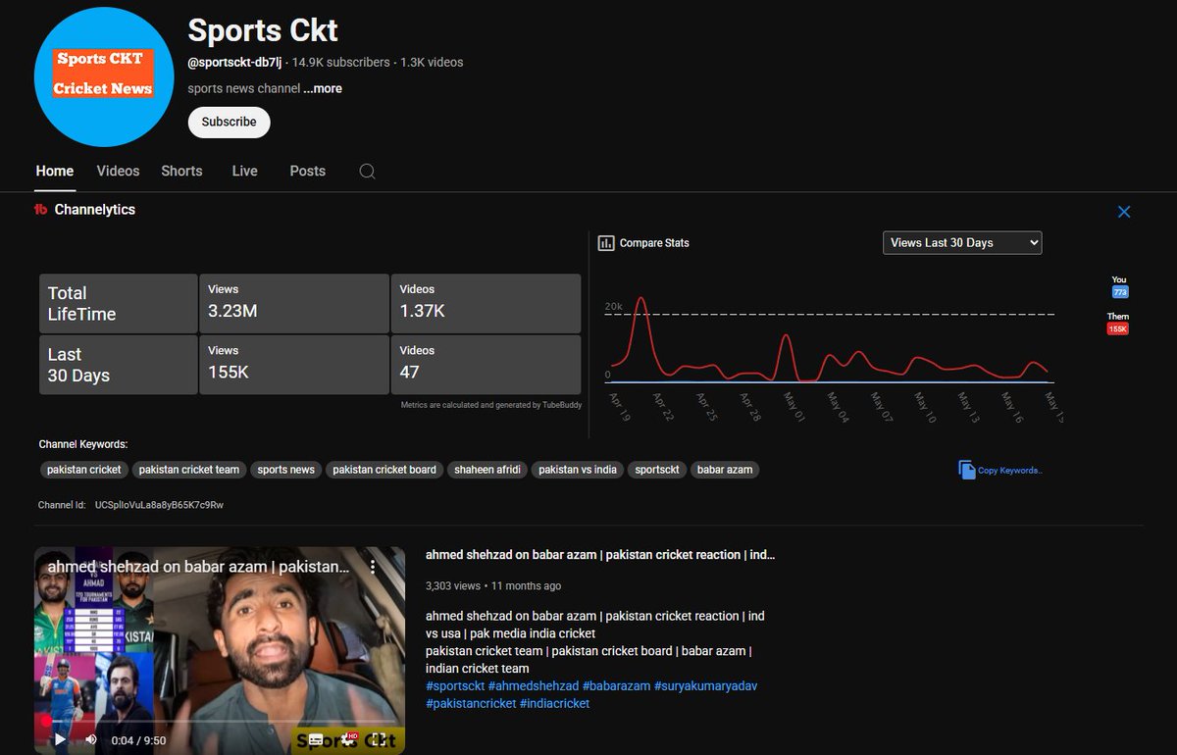Image resolution: width=1177 pixels, height=755 pixels.
Task: Click the TubeBuddy logo beside Channelytics
Action: tap(41, 210)
